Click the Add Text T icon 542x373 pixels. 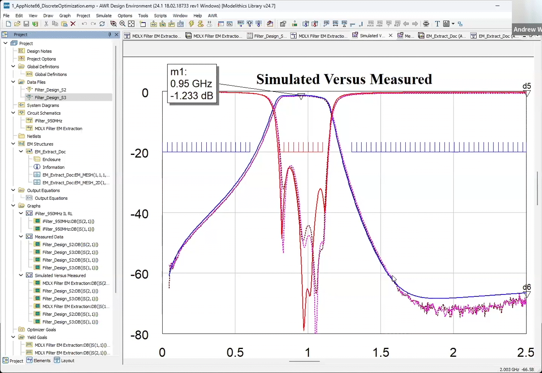click(x=437, y=24)
